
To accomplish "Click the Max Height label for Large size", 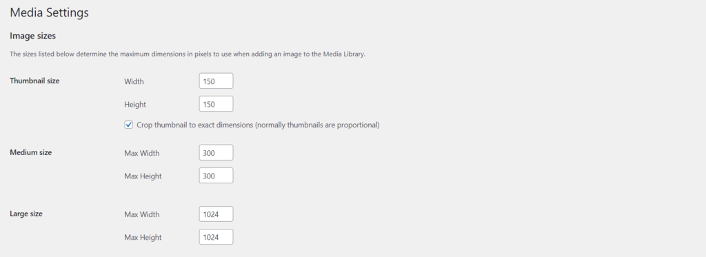I will (x=143, y=237).
